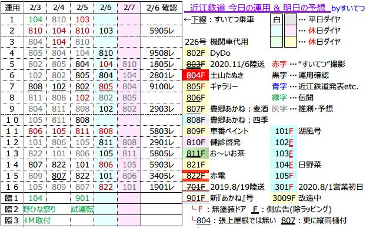Click the byすいてつ author text
370x228 pixels.
[x=348, y=8]
